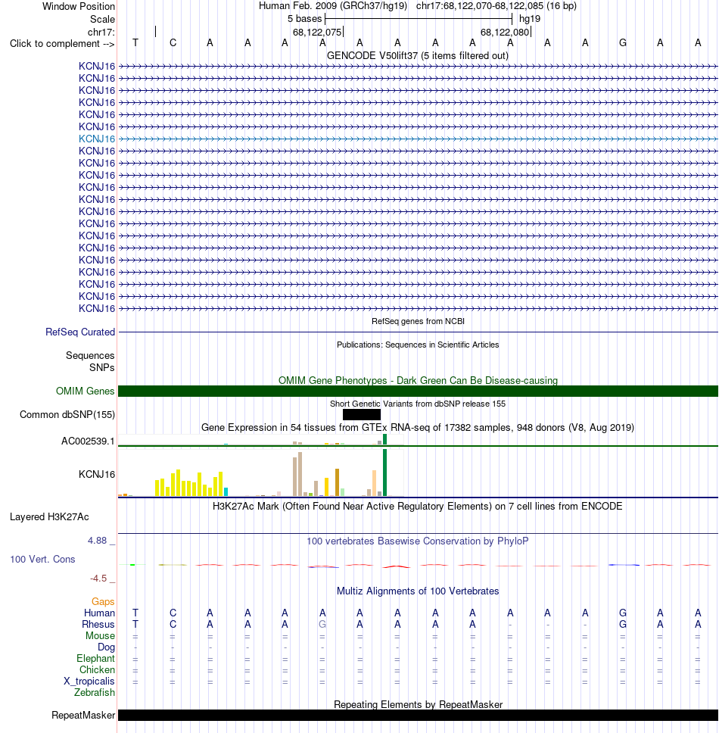Click the Elephant species label
719x733 pixels.
coord(96,658)
